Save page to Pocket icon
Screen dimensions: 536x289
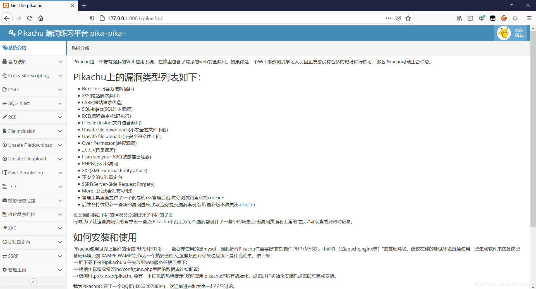(398, 18)
